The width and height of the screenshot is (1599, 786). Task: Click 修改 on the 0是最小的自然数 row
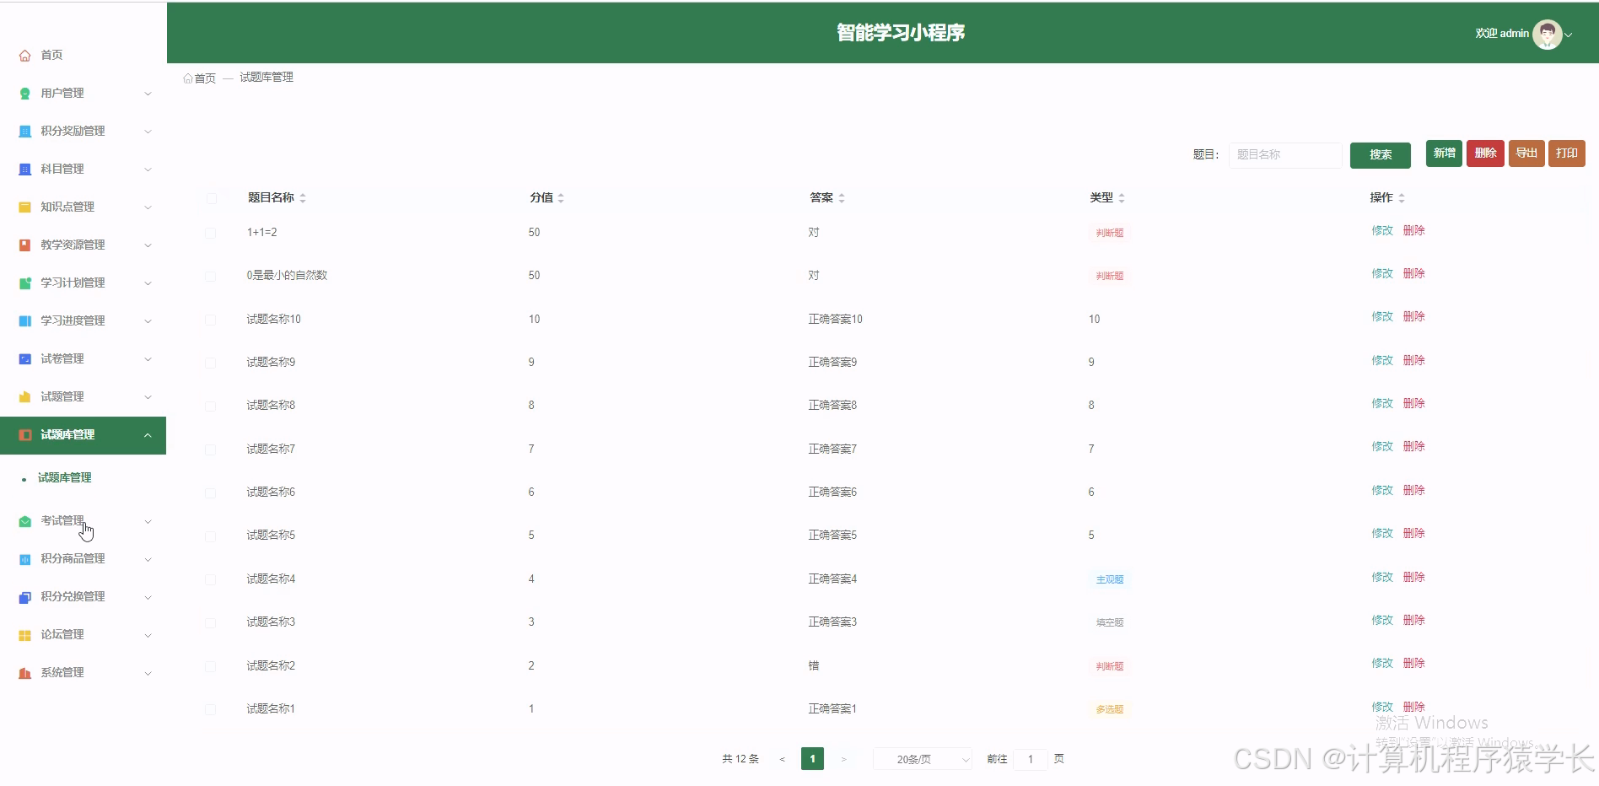(x=1381, y=273)
